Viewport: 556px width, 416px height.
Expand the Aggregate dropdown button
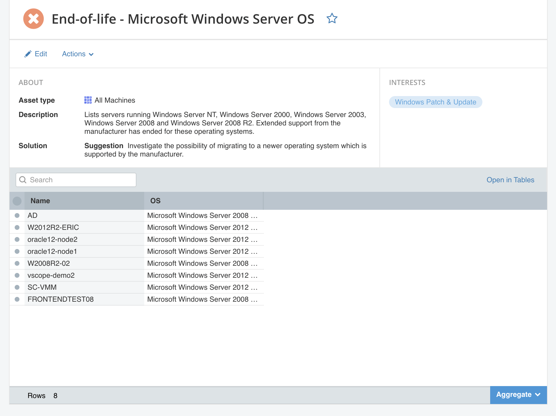point(518,395)
